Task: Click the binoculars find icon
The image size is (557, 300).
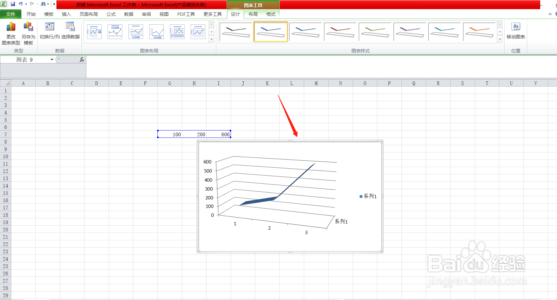Action: (43, 4)
